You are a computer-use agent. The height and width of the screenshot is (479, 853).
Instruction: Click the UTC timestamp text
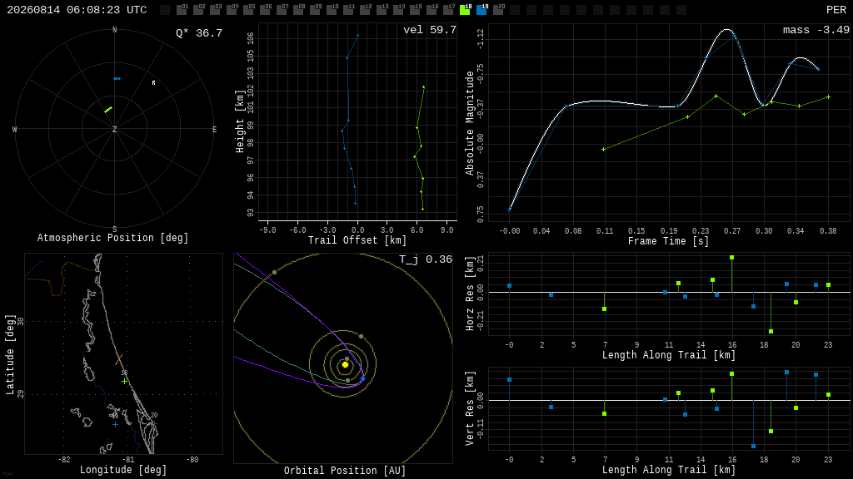click(x=77, y=10)
